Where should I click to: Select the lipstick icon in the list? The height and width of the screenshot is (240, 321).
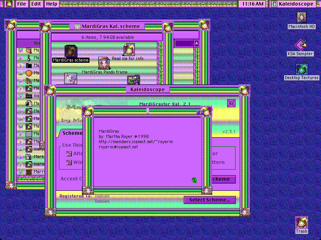tap(29, 58)
